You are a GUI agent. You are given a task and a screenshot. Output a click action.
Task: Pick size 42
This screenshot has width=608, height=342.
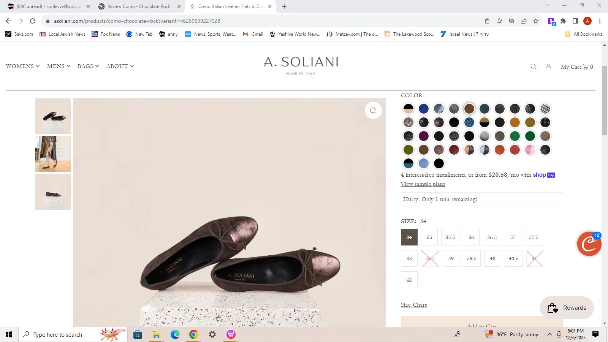coord(409,280)
